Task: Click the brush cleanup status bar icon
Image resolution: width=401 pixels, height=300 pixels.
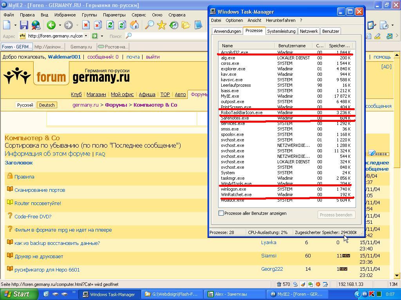Action: [303, 284]
